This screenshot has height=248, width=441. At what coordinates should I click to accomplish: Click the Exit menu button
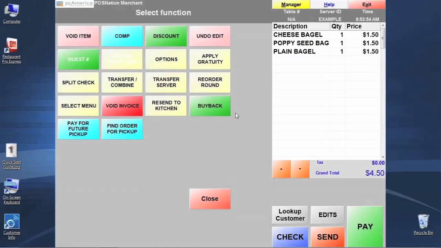pyautogui.click(x=367, y=4)
